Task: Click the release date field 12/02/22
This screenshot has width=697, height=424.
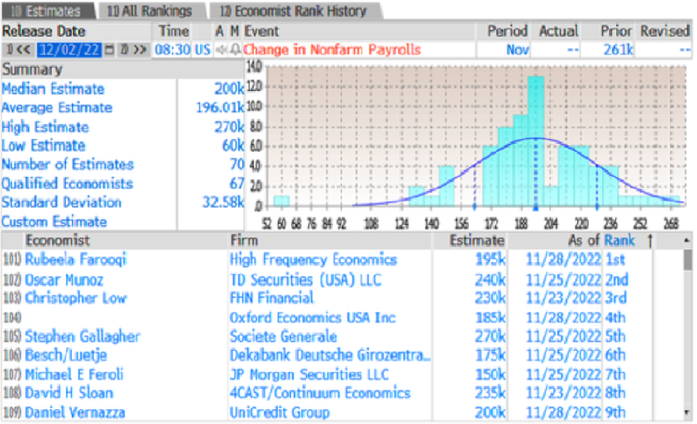Action: [70, 50]
